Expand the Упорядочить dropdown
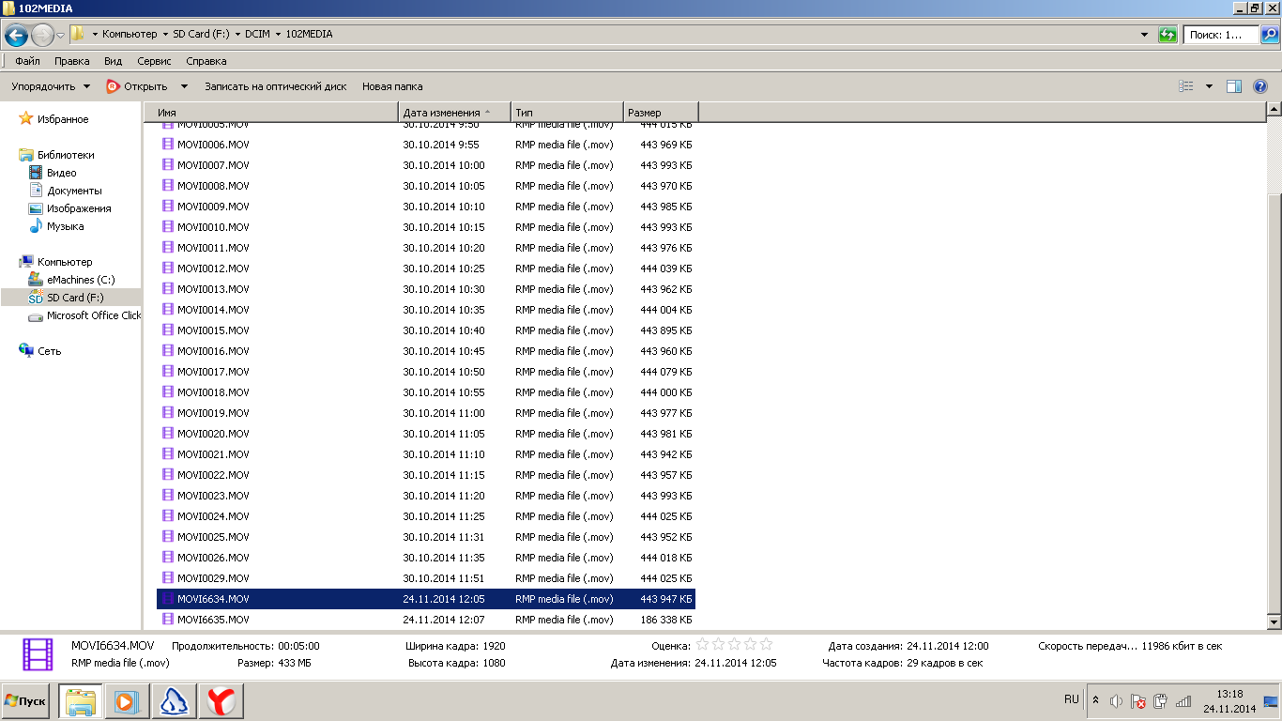This screenshot has width=1282, height=721. (x=51, y=86)
